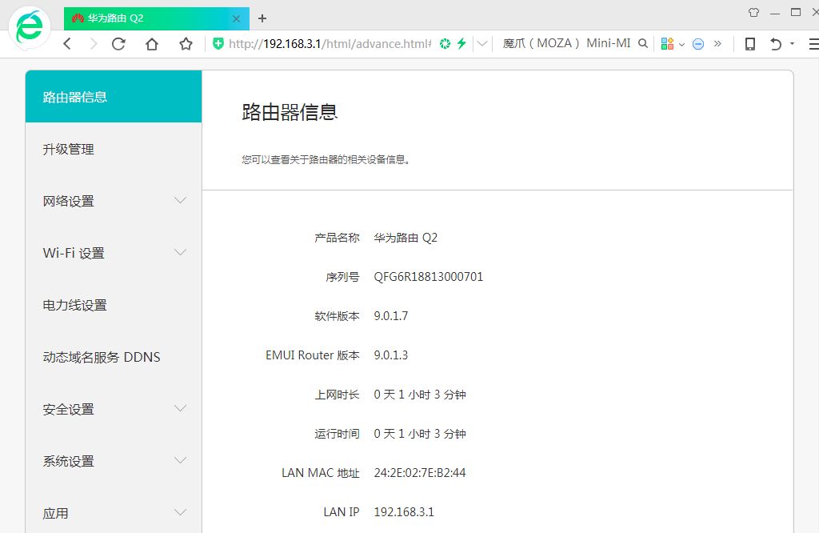Expand the 系统设置 chevron
Viewport: 819px width, 533px height.
[x=180, y=460]
